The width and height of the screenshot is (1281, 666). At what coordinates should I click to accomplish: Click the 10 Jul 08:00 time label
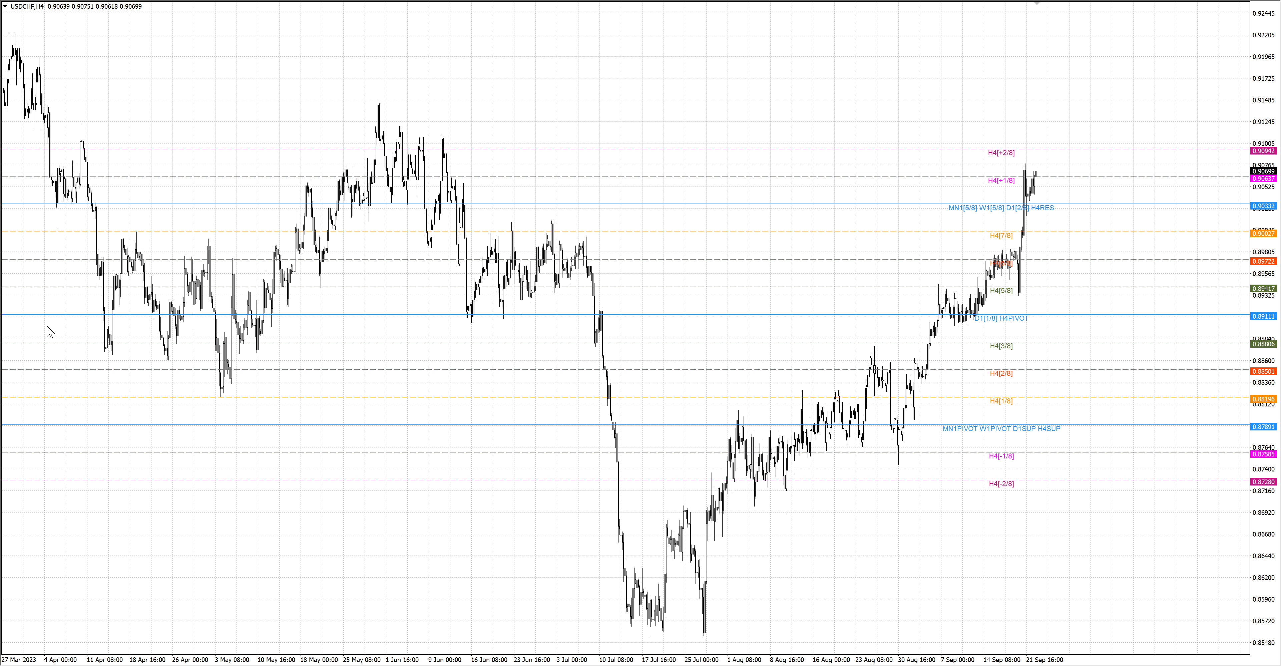615,660
